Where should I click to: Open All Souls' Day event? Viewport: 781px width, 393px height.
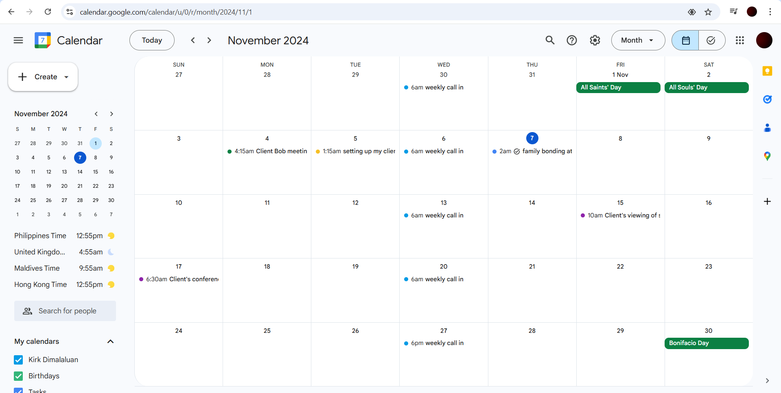point(707,87)
